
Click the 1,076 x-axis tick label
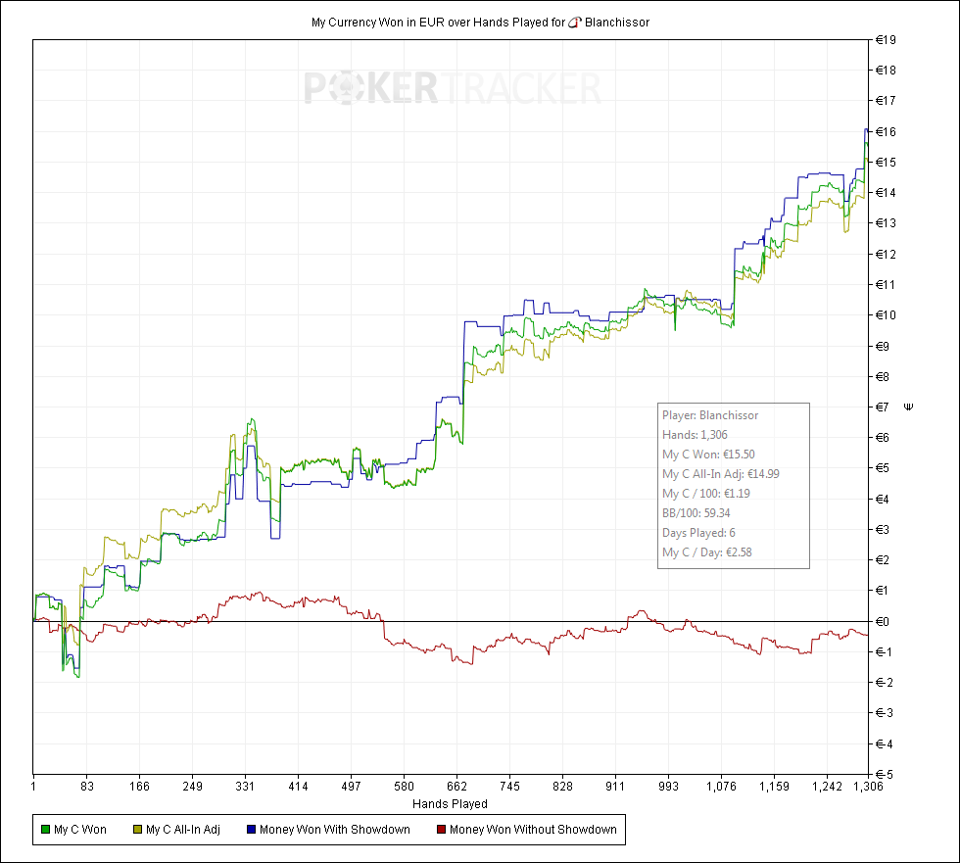coord(721,787)
